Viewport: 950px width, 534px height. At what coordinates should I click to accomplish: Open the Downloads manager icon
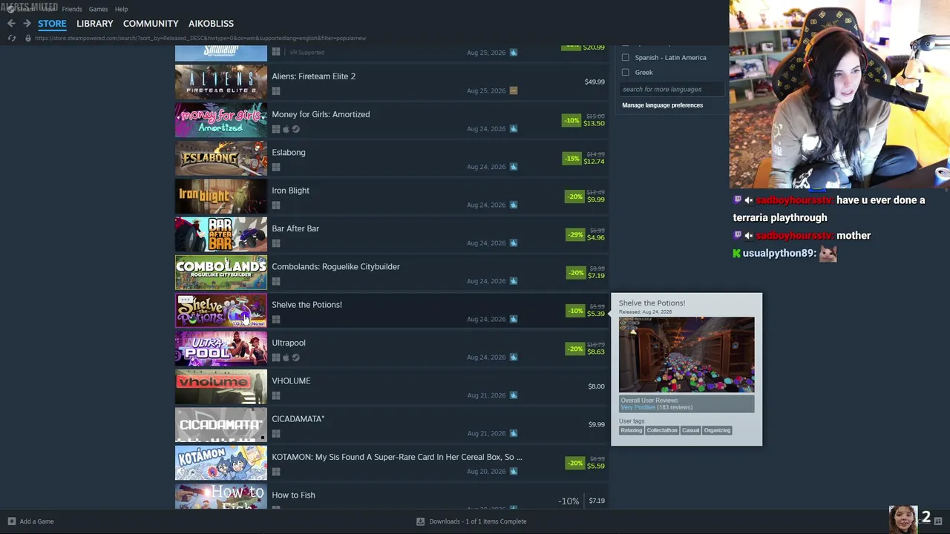pyautogui.click(x=420, y=521)
